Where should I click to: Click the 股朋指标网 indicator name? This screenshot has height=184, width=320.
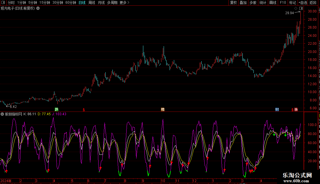point(14,114)
